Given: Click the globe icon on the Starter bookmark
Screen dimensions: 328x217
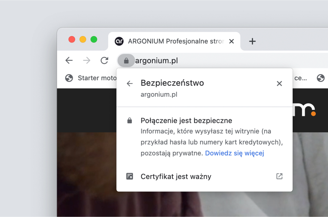Looking at the screenshot, I should click(69, 78).
